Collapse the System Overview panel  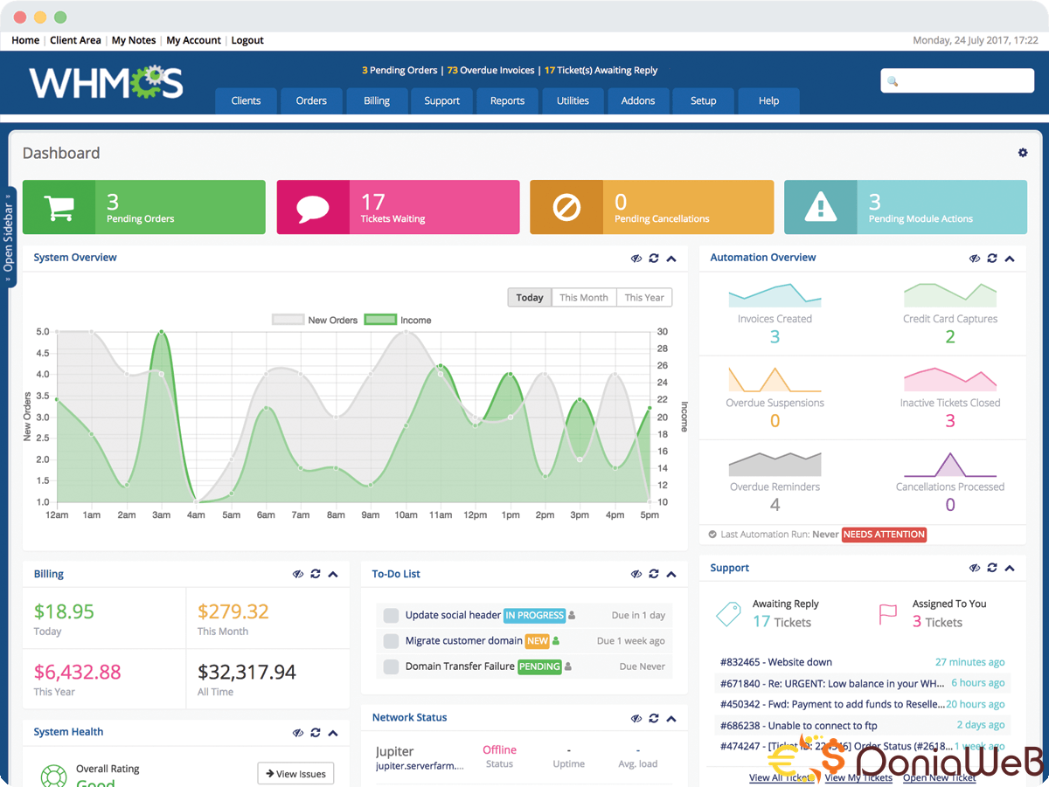671,259
